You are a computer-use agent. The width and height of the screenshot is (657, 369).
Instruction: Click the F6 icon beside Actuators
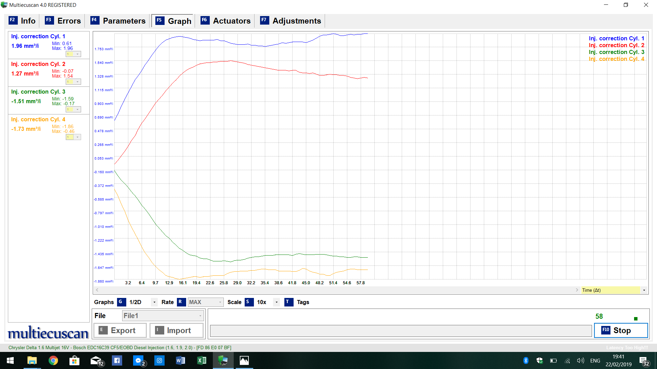tap(205, 20)
